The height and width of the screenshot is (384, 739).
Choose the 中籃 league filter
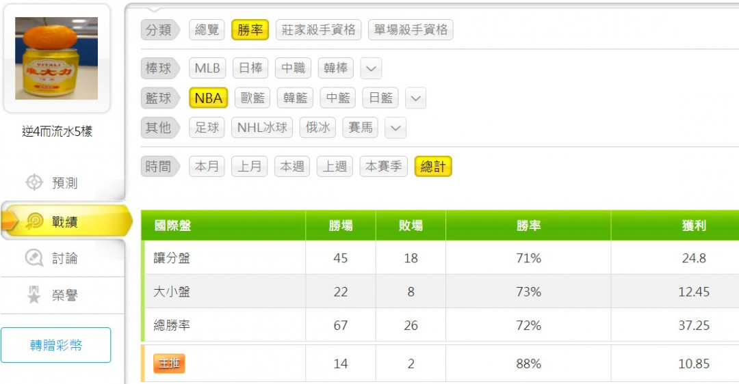point(338,98)
